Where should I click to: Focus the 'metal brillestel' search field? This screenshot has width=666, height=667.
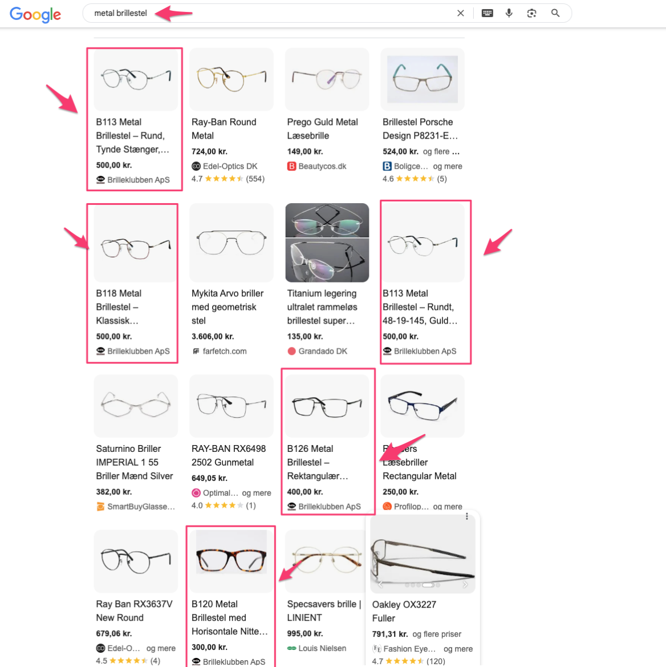click(x=272, y=13)
